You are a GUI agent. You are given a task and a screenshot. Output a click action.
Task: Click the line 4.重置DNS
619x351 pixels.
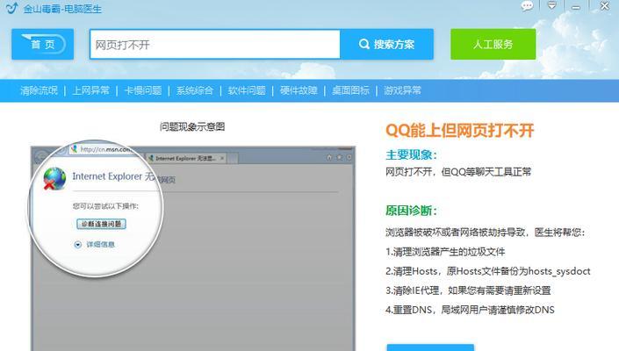tap(470, 310)
